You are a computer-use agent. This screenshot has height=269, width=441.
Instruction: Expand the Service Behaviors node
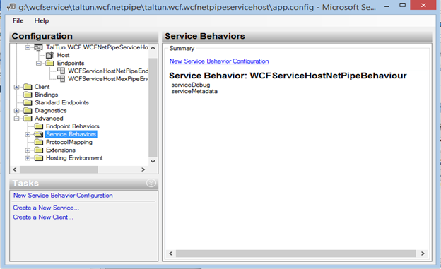28,134
